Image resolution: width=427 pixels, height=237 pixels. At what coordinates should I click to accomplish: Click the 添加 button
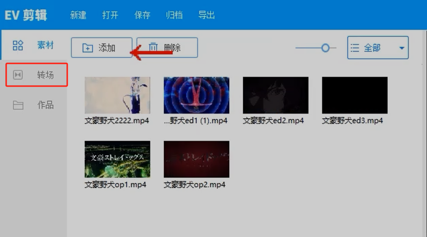point(102,48)
